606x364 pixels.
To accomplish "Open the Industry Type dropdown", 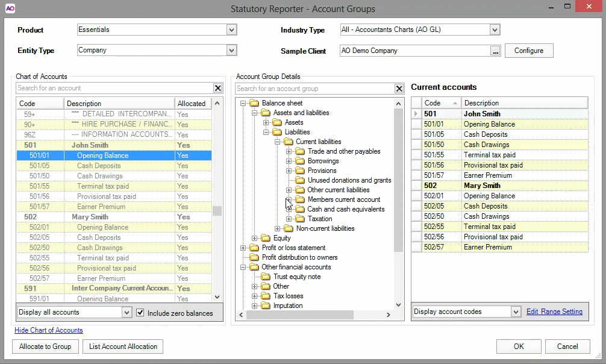I will click(x=495, y=30).
